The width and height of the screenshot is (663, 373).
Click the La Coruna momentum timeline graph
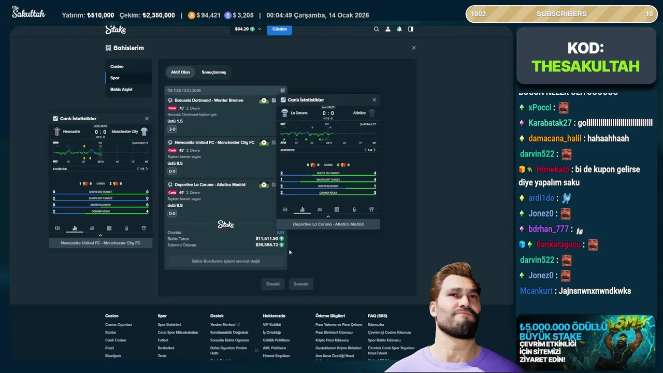click(328, 133)
